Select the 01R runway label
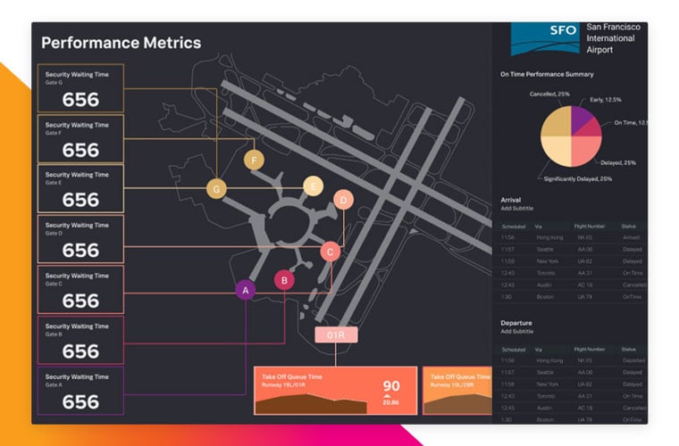679x446 pixels. [336, 335]
